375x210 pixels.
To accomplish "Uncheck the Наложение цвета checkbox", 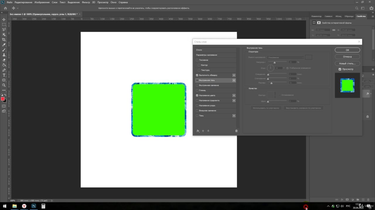I will (197, 95).
